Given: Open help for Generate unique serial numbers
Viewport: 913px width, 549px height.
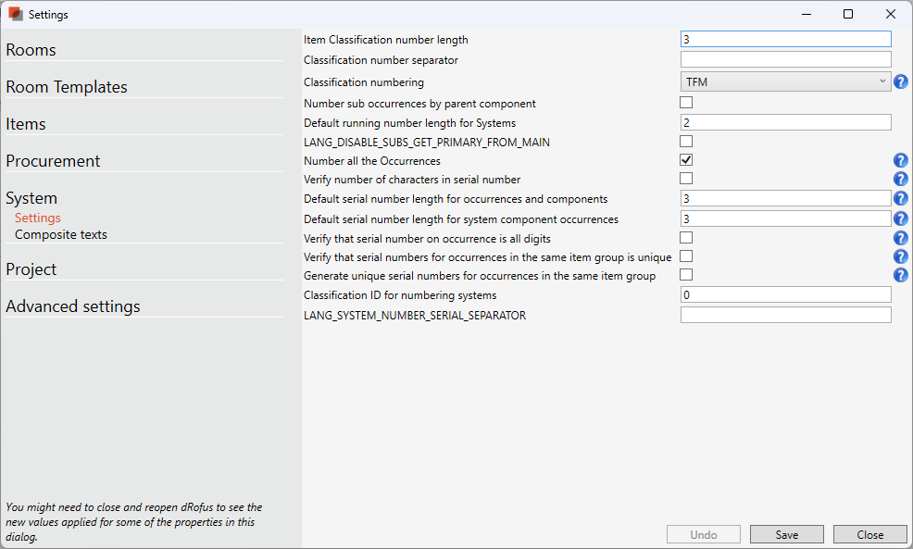Looking at the screenshot, I should [900, 276].
